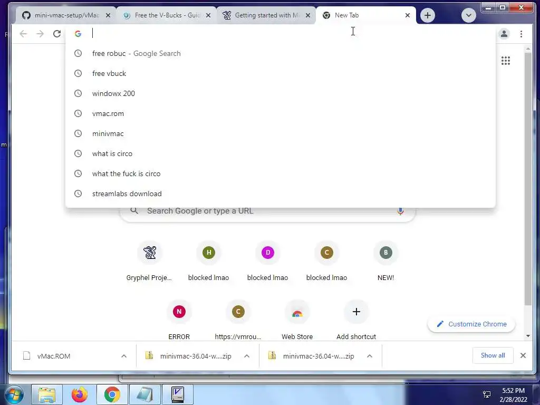Open the Mini vMac taskbar icon

click(177, 394)
